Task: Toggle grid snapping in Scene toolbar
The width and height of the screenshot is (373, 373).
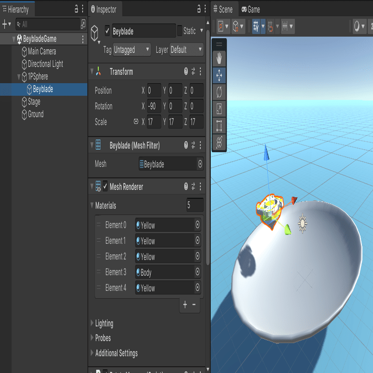Action: (x=256, y=26)
